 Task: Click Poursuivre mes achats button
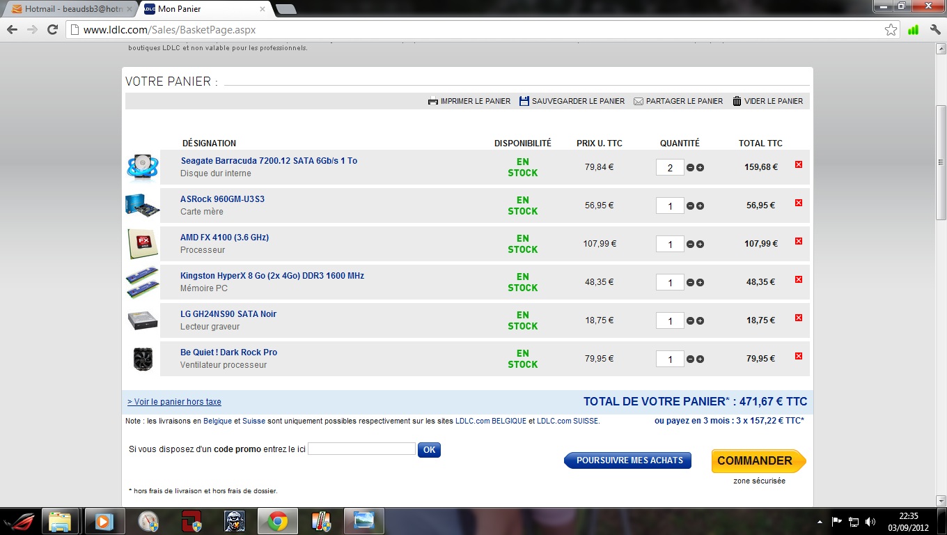[x=627, y=460]
